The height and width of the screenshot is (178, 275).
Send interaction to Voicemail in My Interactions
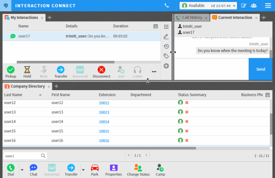(x=80, y=72)
